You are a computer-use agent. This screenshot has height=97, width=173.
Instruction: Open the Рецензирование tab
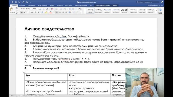coord(81,5)
